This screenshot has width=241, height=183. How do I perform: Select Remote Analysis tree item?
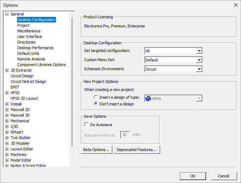(31, 59)
